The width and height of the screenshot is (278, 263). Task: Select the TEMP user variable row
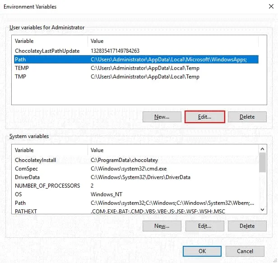(23, 68)
